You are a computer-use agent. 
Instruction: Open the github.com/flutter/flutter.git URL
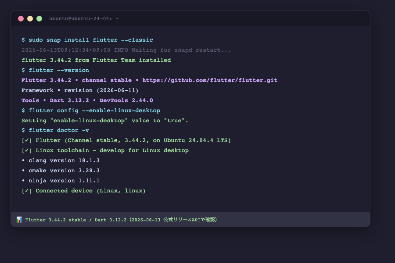210,80
